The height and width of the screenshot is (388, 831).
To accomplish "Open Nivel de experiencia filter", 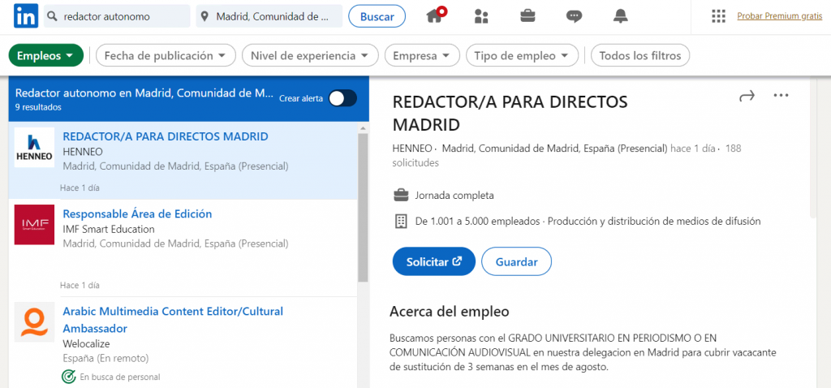I will tap(310, 56).
